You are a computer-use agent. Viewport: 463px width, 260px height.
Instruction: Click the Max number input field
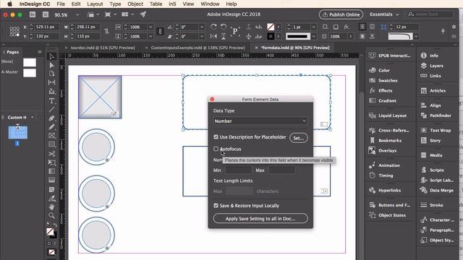coord(281,170)
